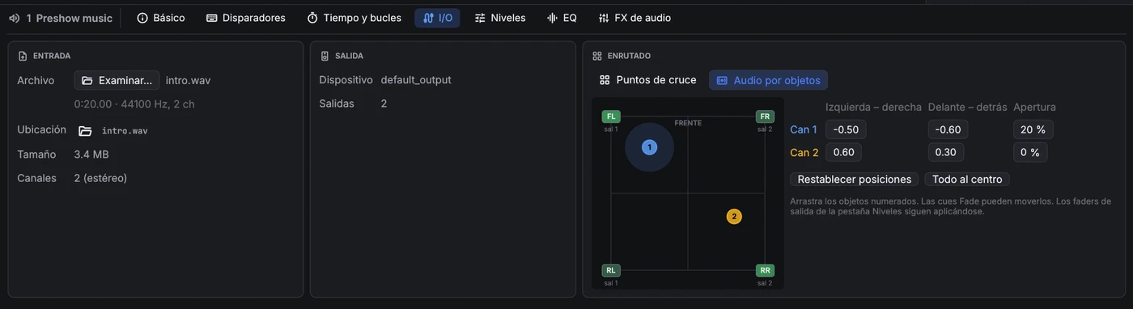Switch to Puntos de cruce view
Viewport: 1133px width, 309px height.
point(647,80)
